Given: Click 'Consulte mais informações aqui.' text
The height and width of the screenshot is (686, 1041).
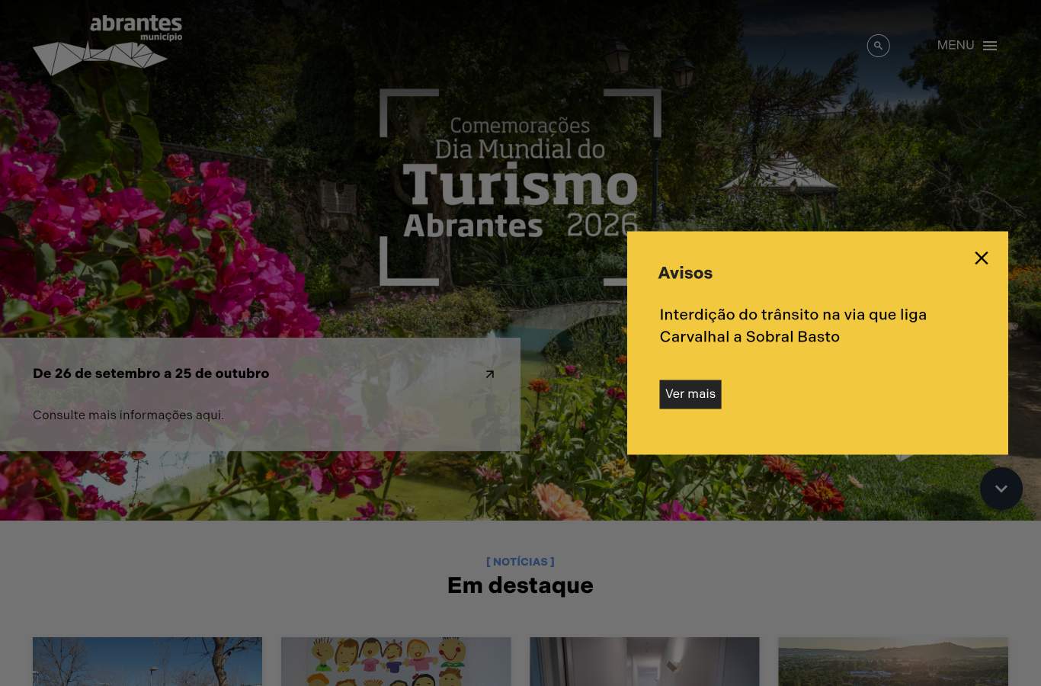Looking at the screenshot, I should pos(128,415).
